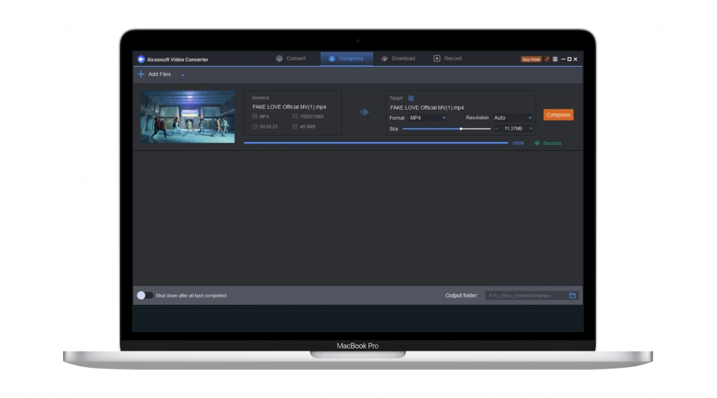The width and height of the screenshot is (717, 398).
Task: Click the green Success checkmark icon
Action: click(x=537, y=143)
